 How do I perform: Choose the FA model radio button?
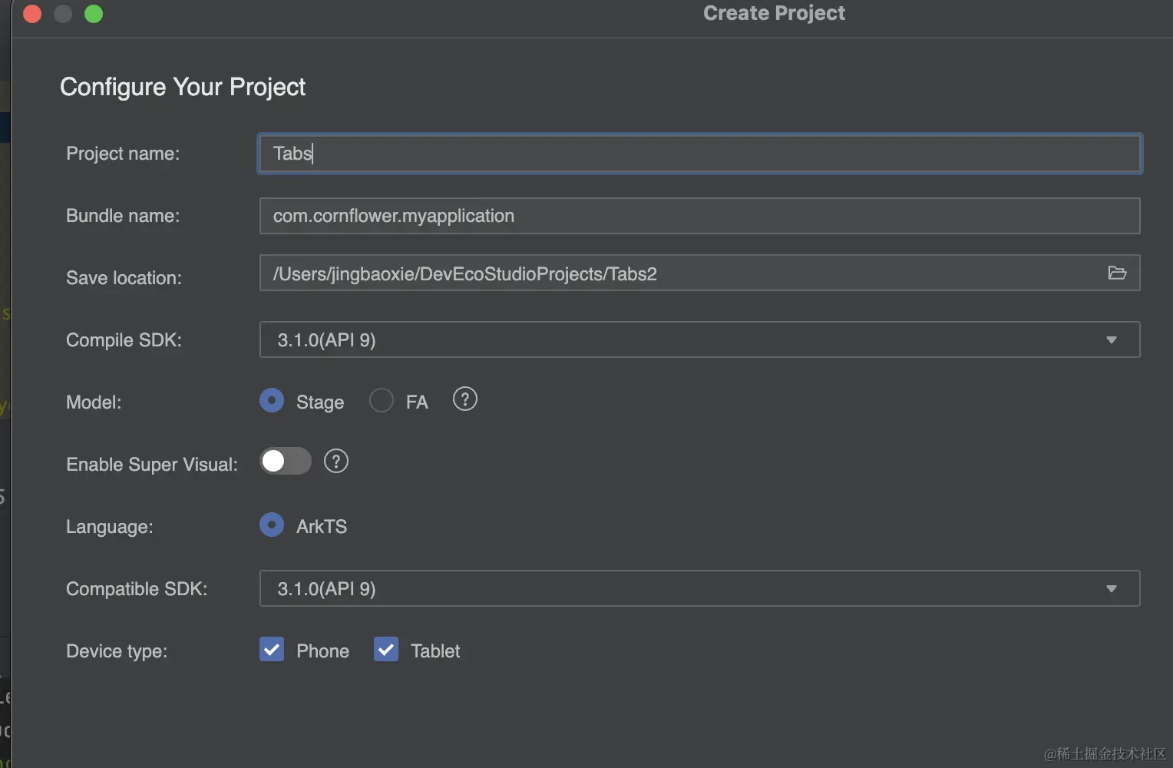(382, 401)
